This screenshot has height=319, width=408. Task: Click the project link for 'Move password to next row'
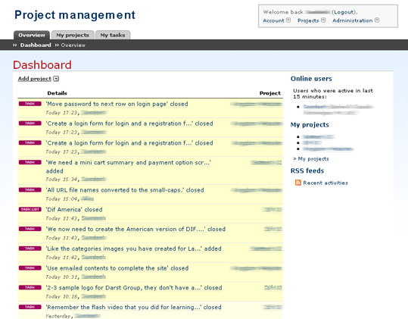[257, 104]
